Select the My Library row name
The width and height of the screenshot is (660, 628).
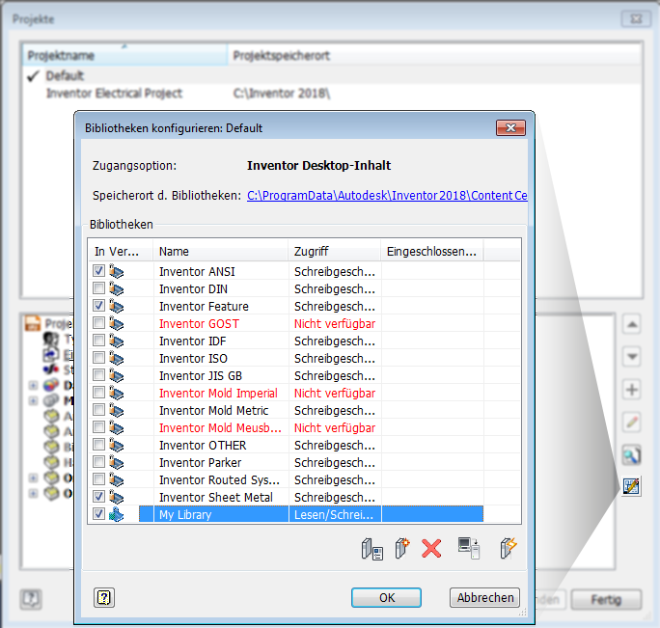(185, 515)
